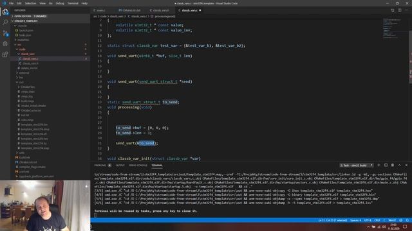This screenshot has height=231, width=412.
Task: Click the volume icon in system tray
Action: tap(384, 227)
